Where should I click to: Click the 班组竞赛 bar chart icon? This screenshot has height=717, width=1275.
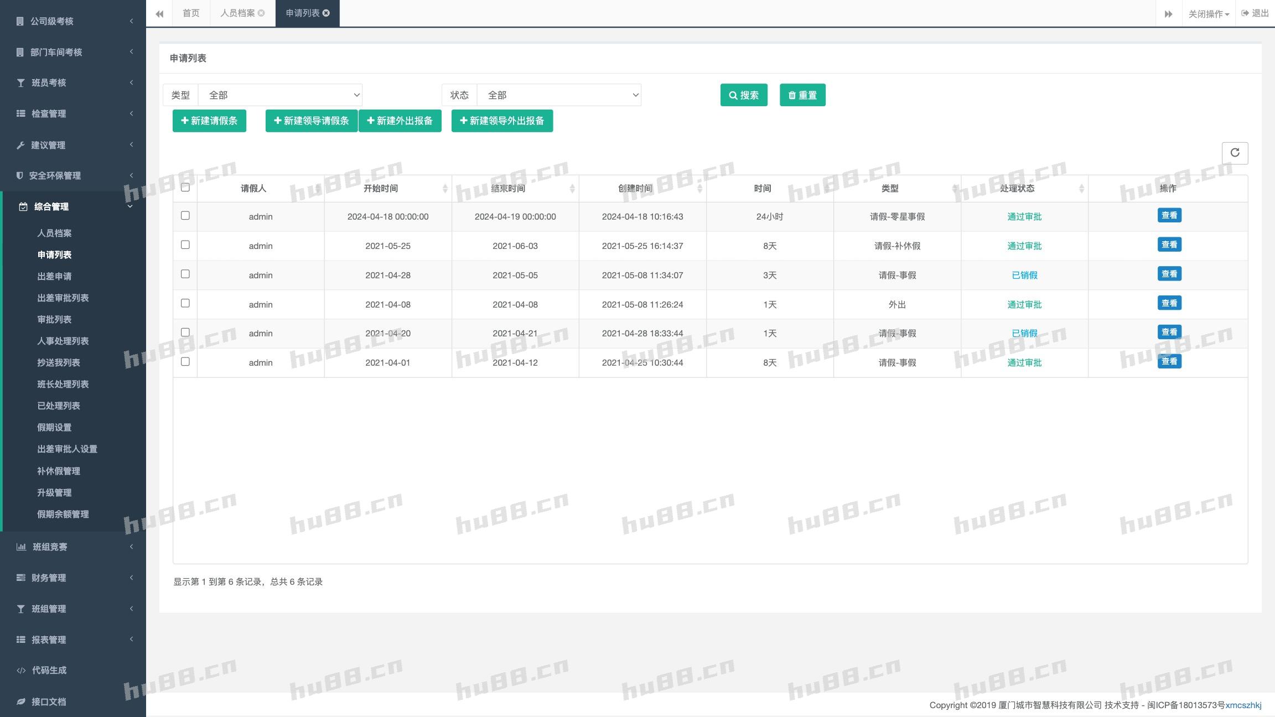(21, 547)
